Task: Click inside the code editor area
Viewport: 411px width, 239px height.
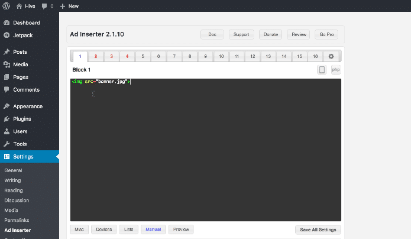Action: (x=206, y=150)
